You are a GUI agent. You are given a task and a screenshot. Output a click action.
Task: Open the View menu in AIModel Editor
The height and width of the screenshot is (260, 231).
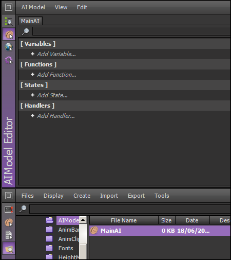[x=61, y=7]
